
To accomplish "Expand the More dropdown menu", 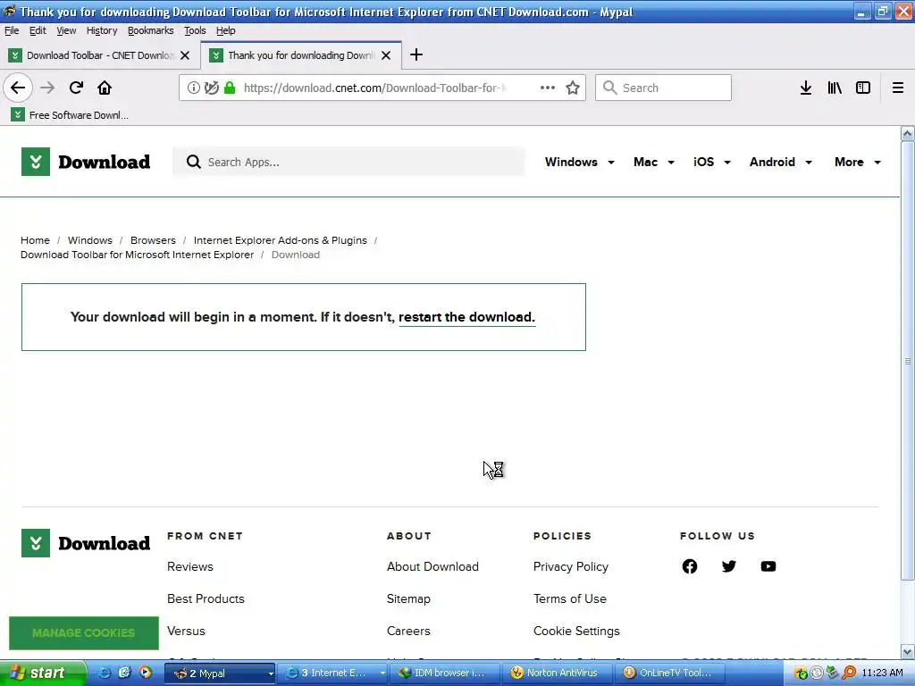I will coord(857,163).
